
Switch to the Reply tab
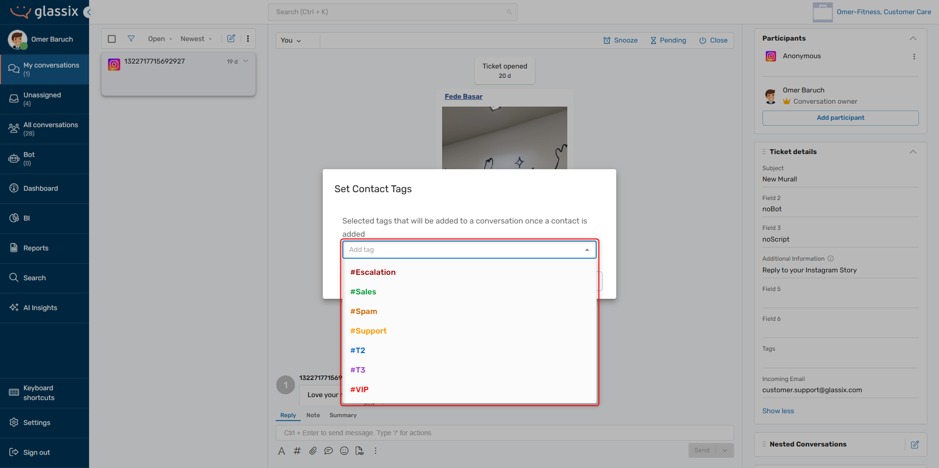(x=288, y=416)
